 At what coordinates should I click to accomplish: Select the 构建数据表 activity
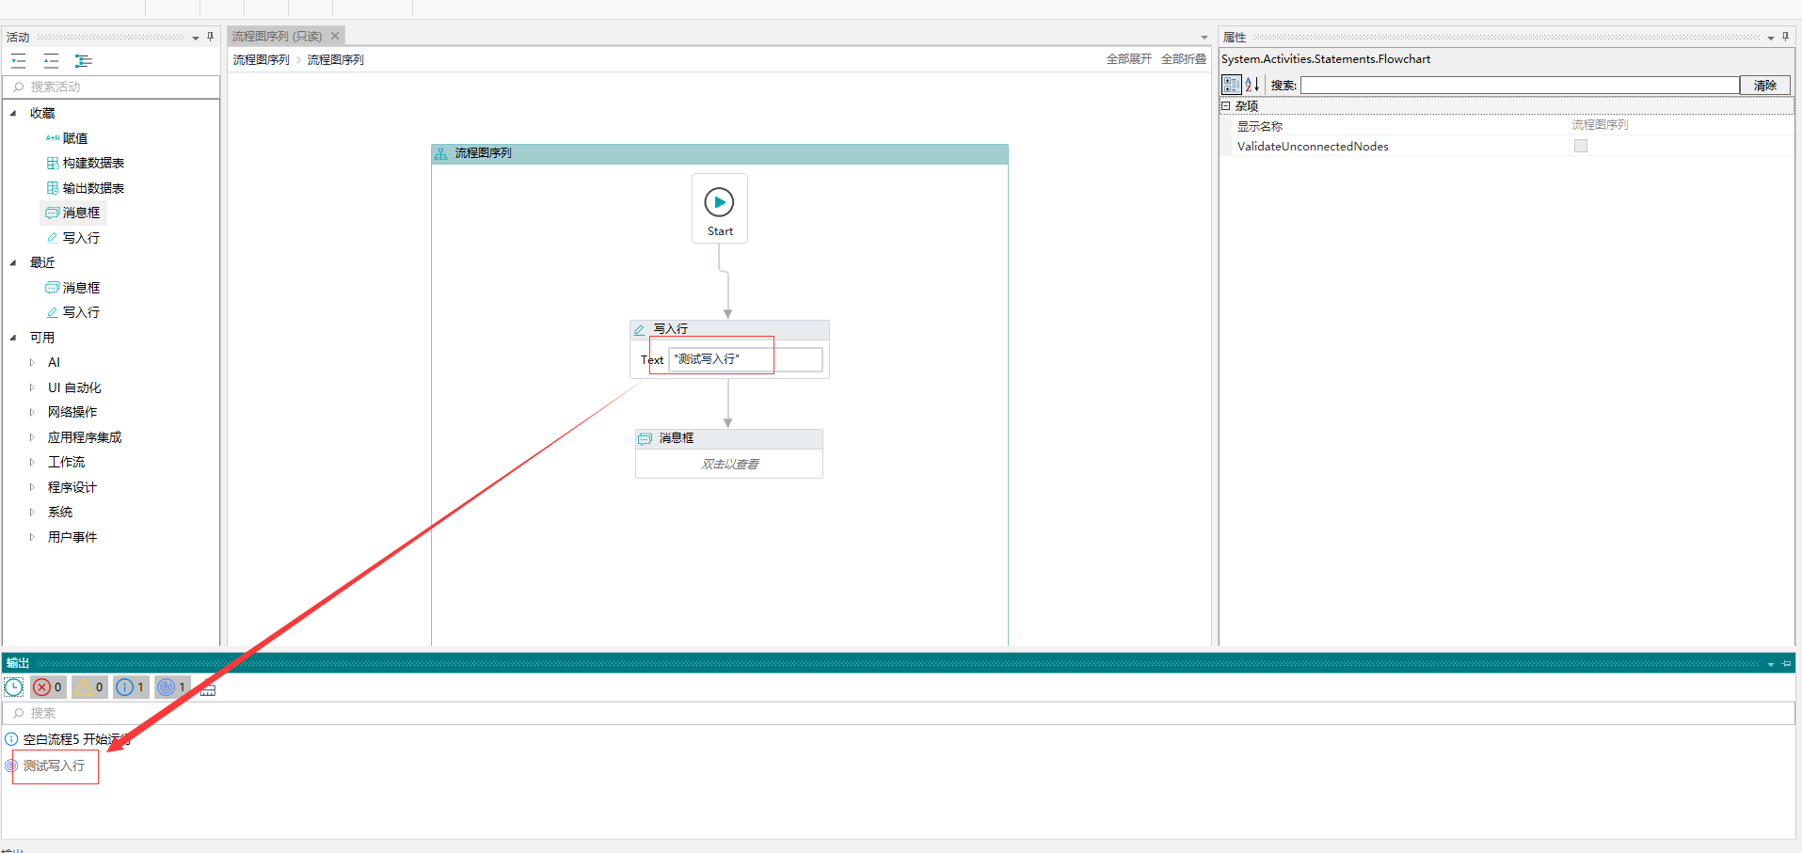tap(86, 163)
